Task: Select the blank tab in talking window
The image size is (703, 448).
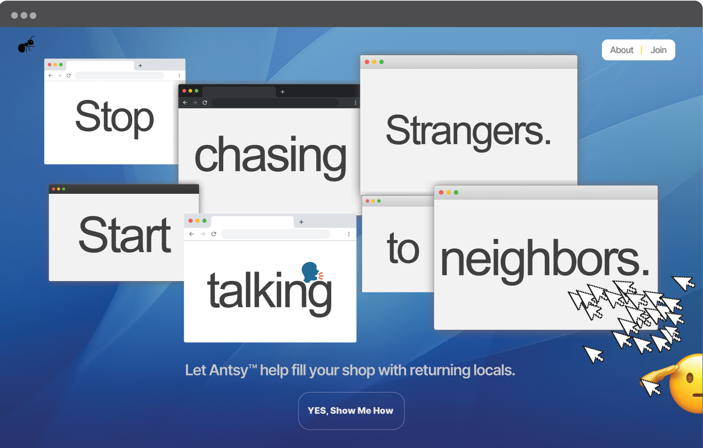Action: (x=252, y=222)
